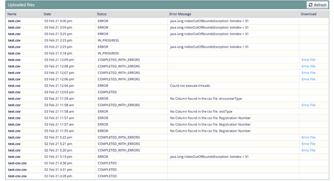The height and width of the screenshot is (181, 334).
Task: Click the refresh arrows icon
Action: tap(311, 5)
